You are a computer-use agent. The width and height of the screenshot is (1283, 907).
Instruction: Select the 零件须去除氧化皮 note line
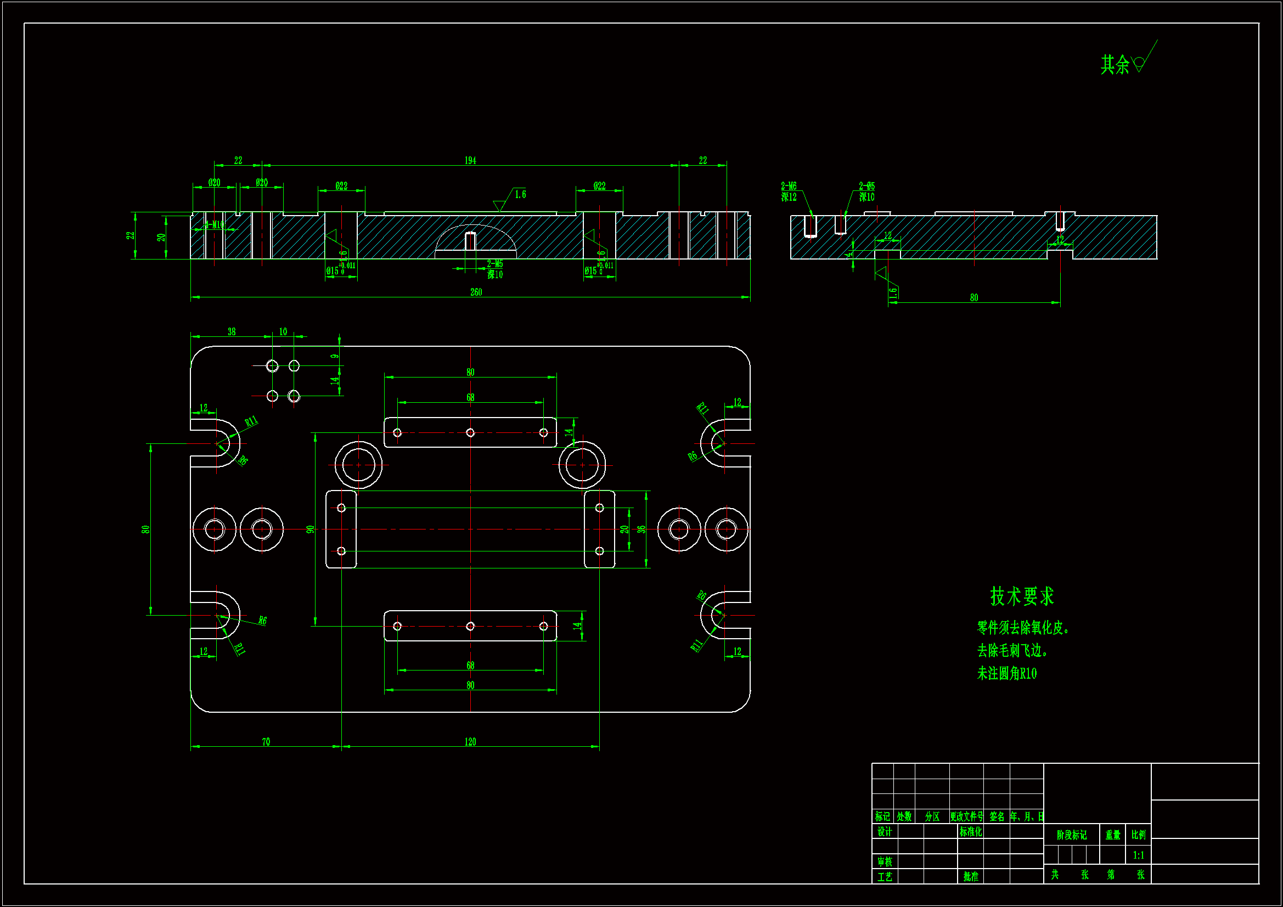[x=1022, y=628]
